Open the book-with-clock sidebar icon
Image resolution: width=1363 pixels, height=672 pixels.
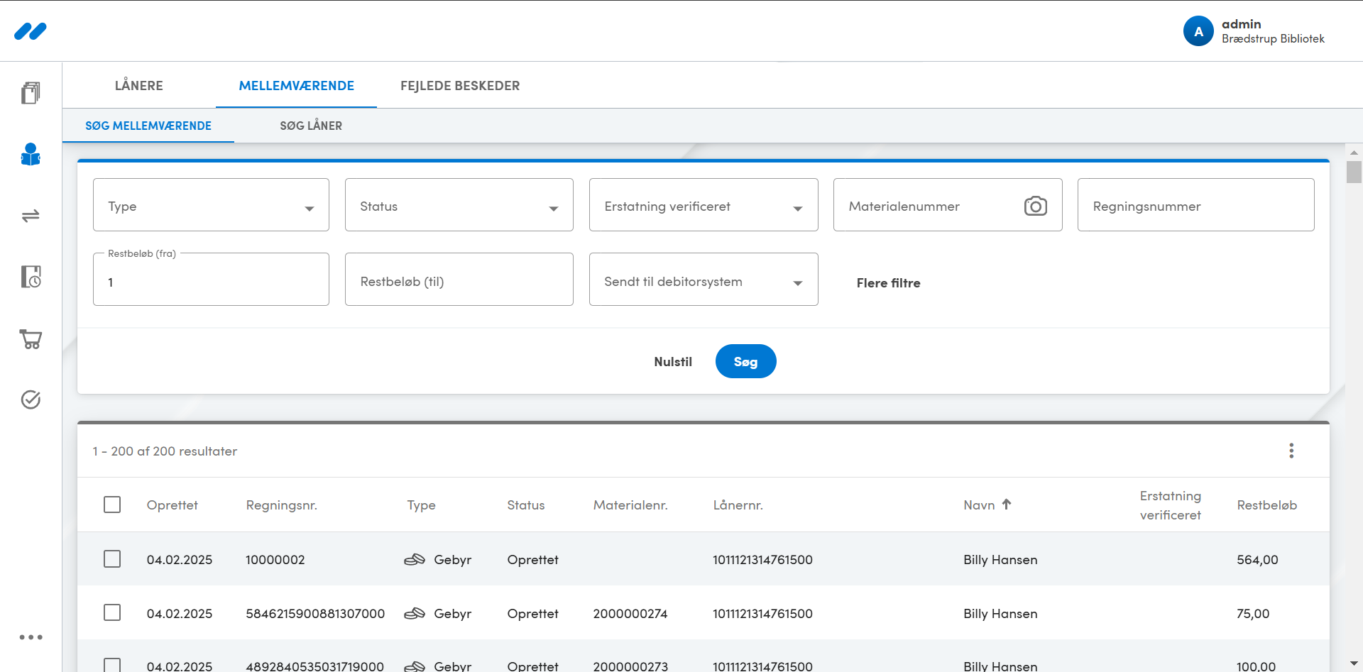31,277
